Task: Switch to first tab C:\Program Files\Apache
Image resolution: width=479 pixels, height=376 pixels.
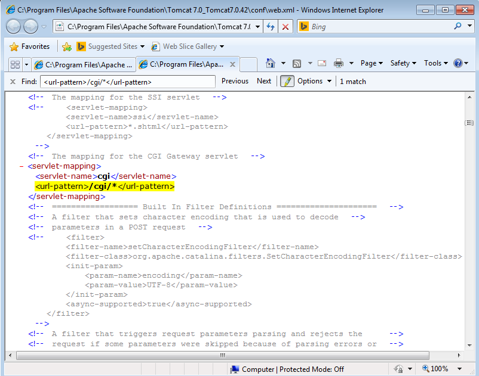Action: coord(84,64)
